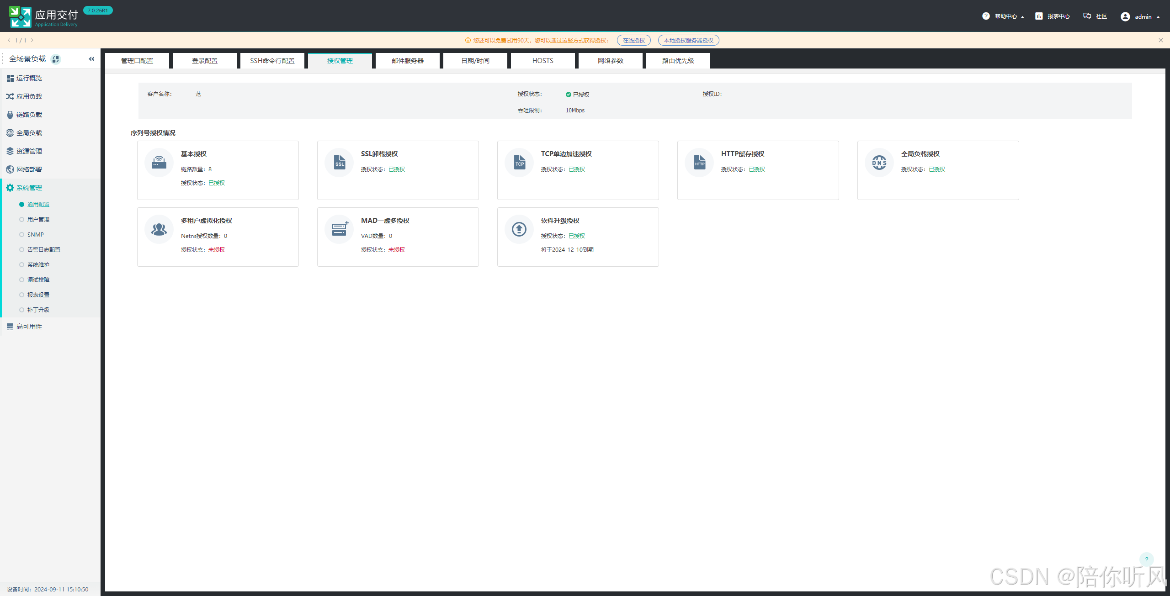1170x596 pixels.
Task: Click the basic license router icon
Action: [159, 163]
